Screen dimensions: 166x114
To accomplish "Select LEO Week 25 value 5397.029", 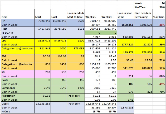I will click(x=93, y=40).
